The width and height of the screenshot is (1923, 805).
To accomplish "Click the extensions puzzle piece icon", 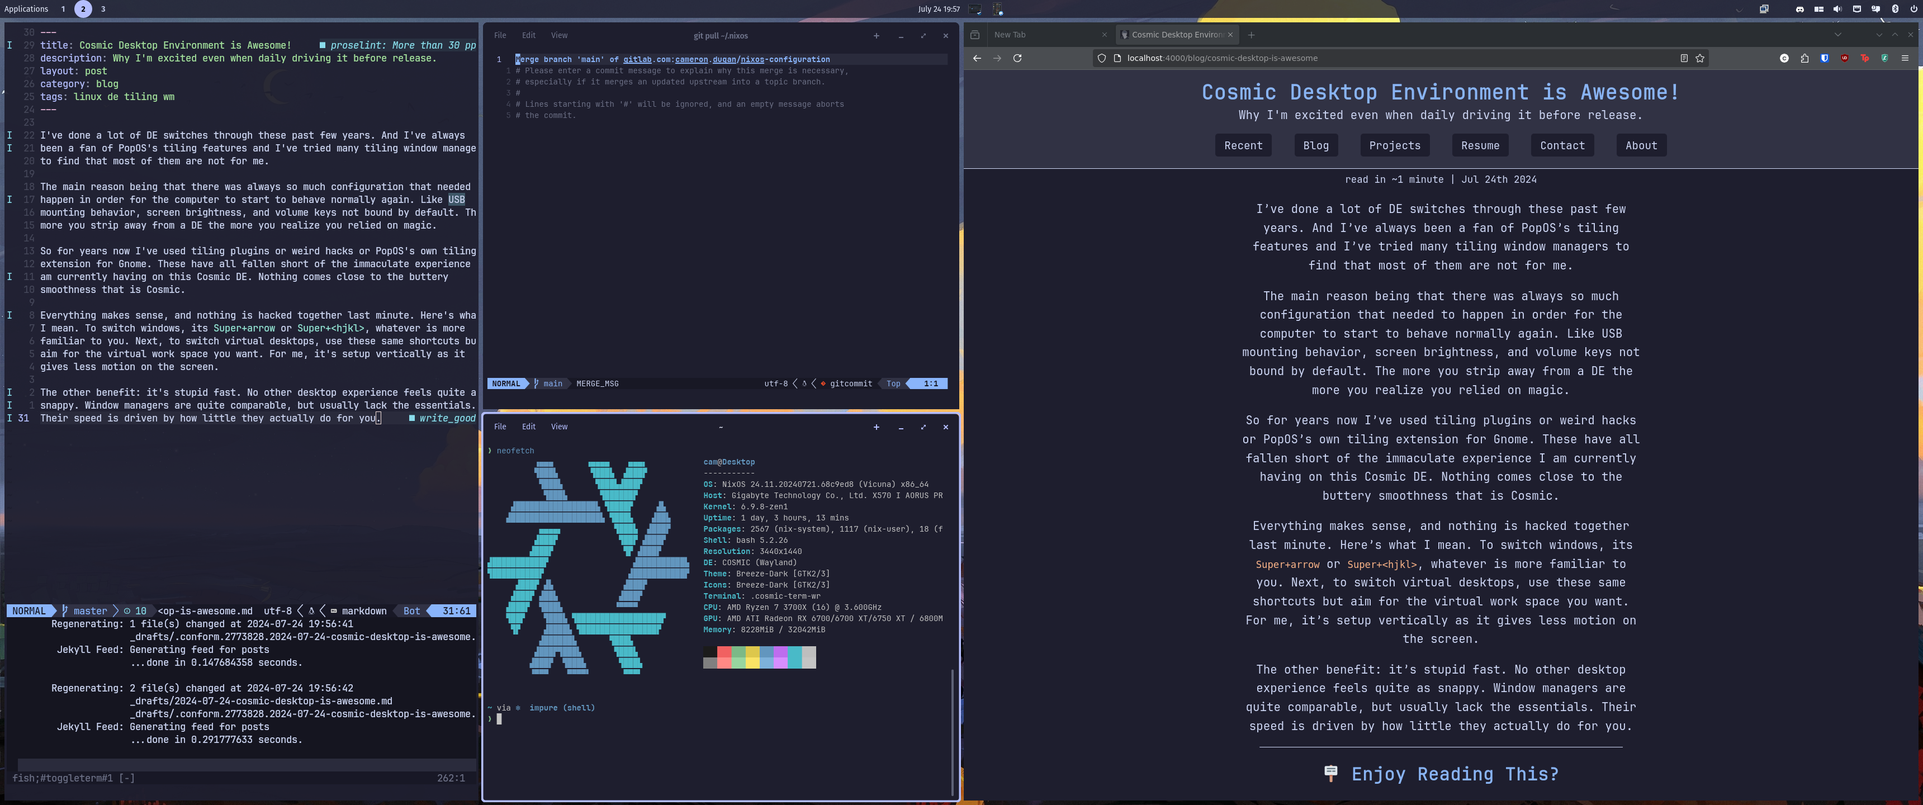I will click(1804, 59).
